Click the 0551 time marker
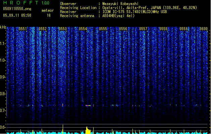211x134 pixels. pos(23,29)
